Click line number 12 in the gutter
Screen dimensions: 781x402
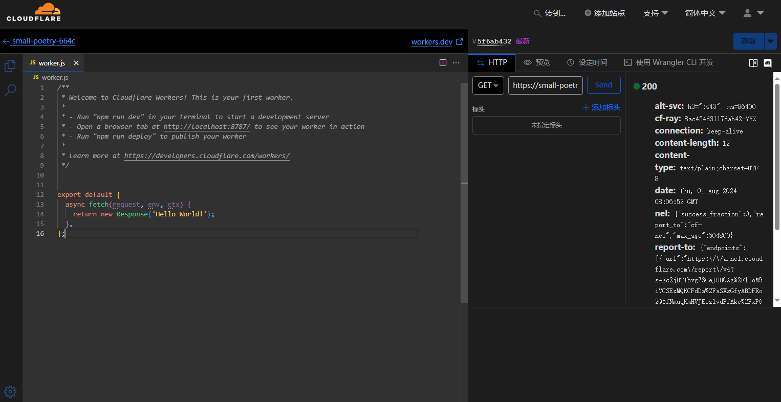click(40, 195)
